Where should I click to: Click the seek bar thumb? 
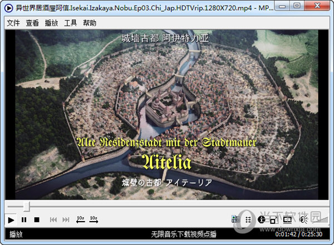[26, 207]
